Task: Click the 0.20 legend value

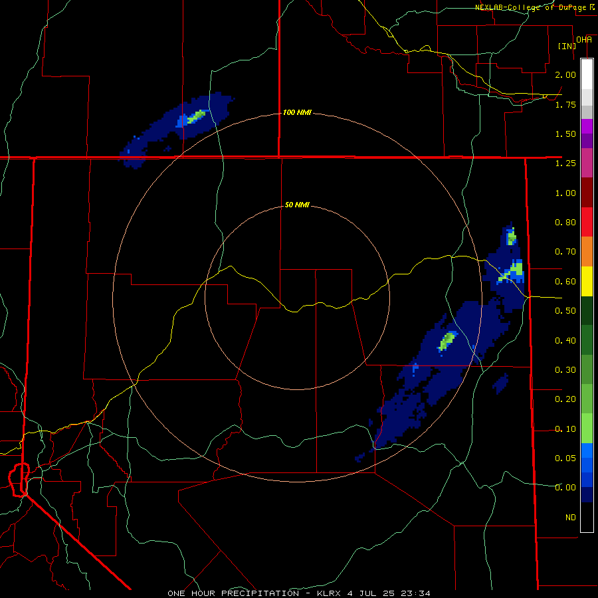Action: [565, 399]
